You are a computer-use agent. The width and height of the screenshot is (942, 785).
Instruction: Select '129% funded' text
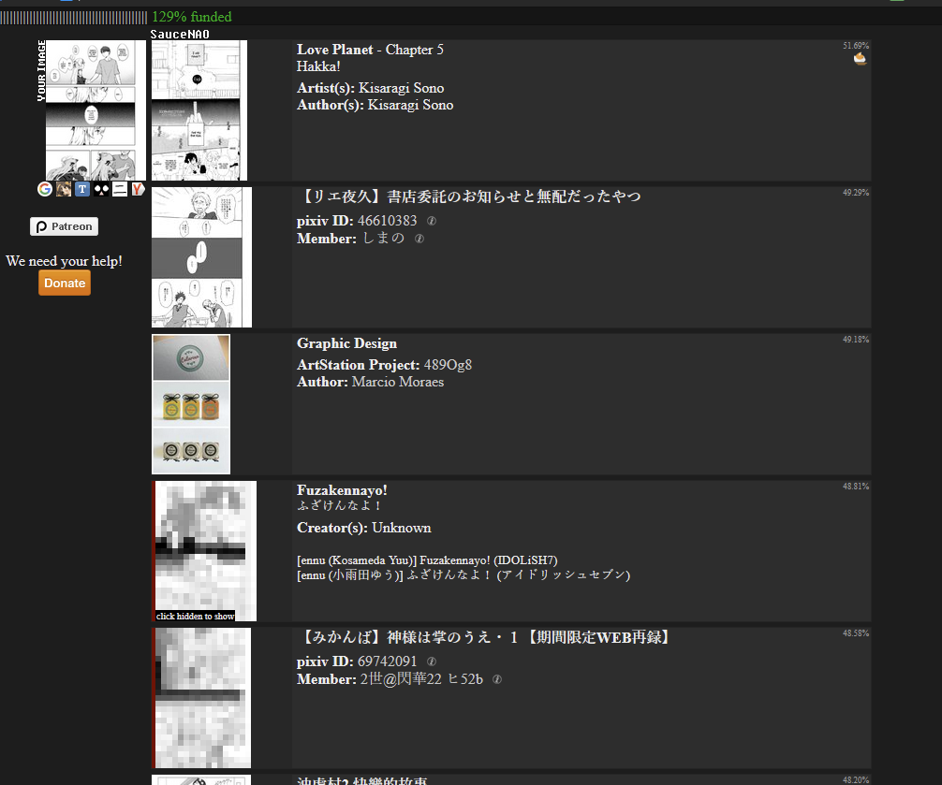192,18
